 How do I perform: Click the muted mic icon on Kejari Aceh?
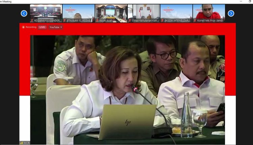click(x=97, y=21)
